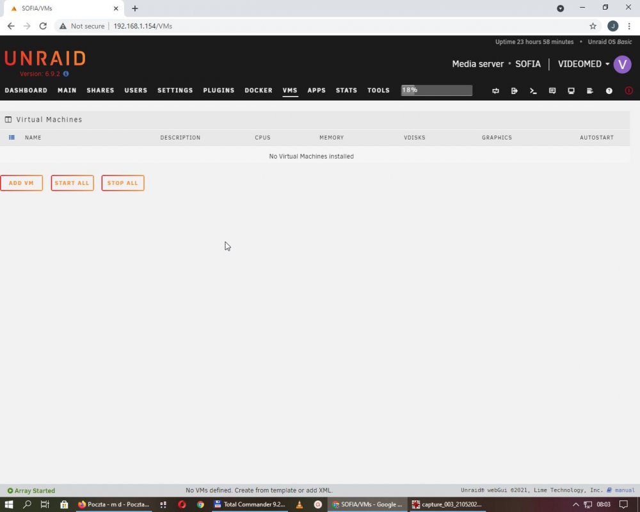Screen dimensions: 640x512
Task: Open the PLUGINS tab
Action: pyautogui.click(x=219, y=90)
